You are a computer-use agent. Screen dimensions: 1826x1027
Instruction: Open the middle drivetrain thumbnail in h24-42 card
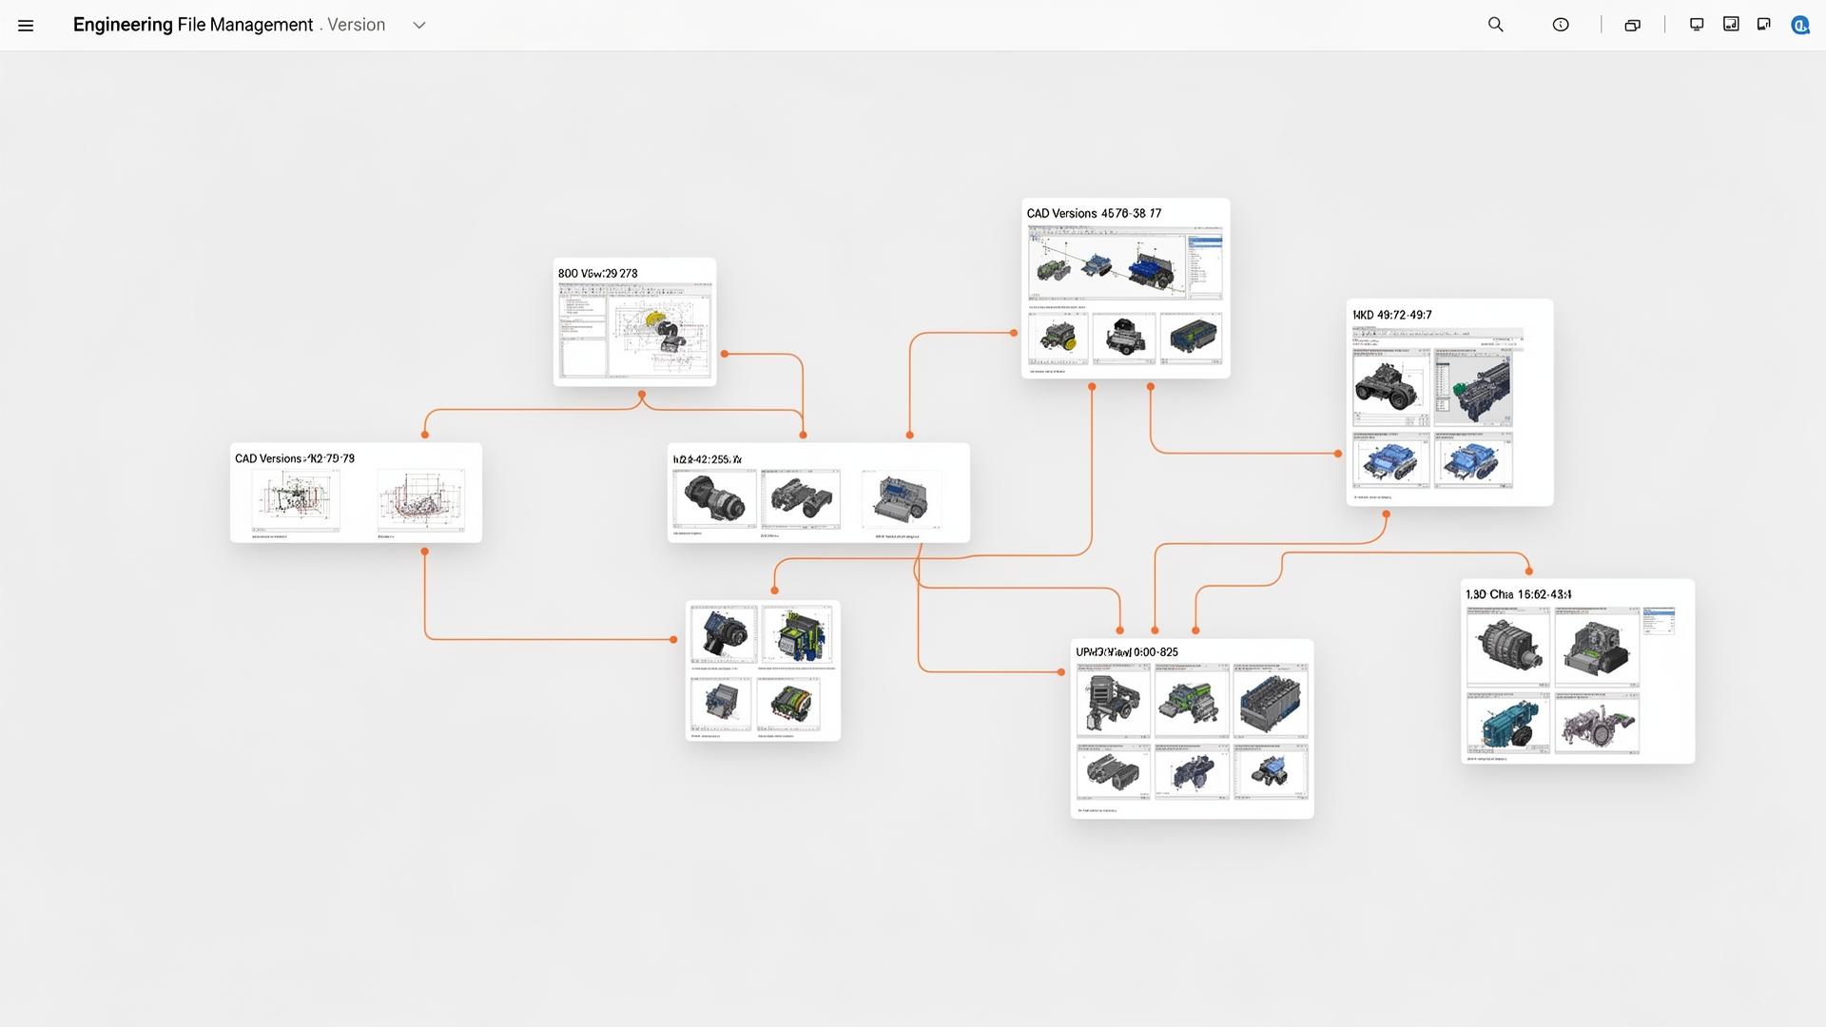pyautogui.click(x=800, y=498)
